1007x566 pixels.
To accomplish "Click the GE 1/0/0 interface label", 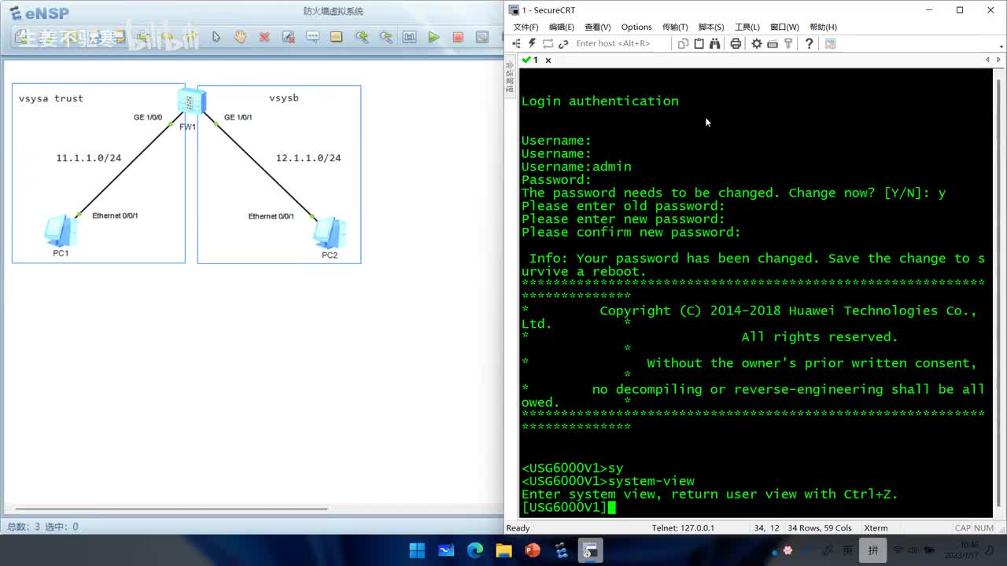I will [x=148, y=118].
